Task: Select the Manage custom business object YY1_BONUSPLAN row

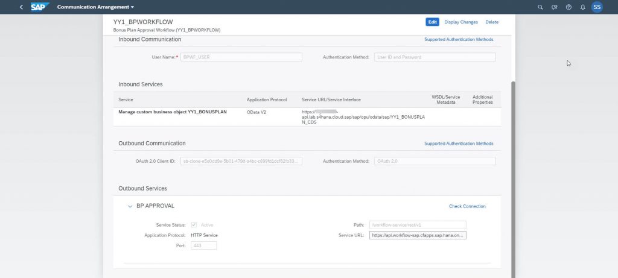Action: 307,117
